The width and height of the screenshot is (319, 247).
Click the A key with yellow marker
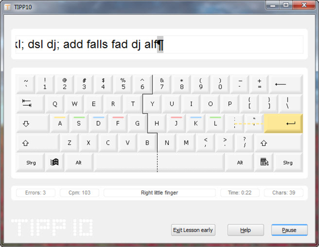tap(60, 124)
